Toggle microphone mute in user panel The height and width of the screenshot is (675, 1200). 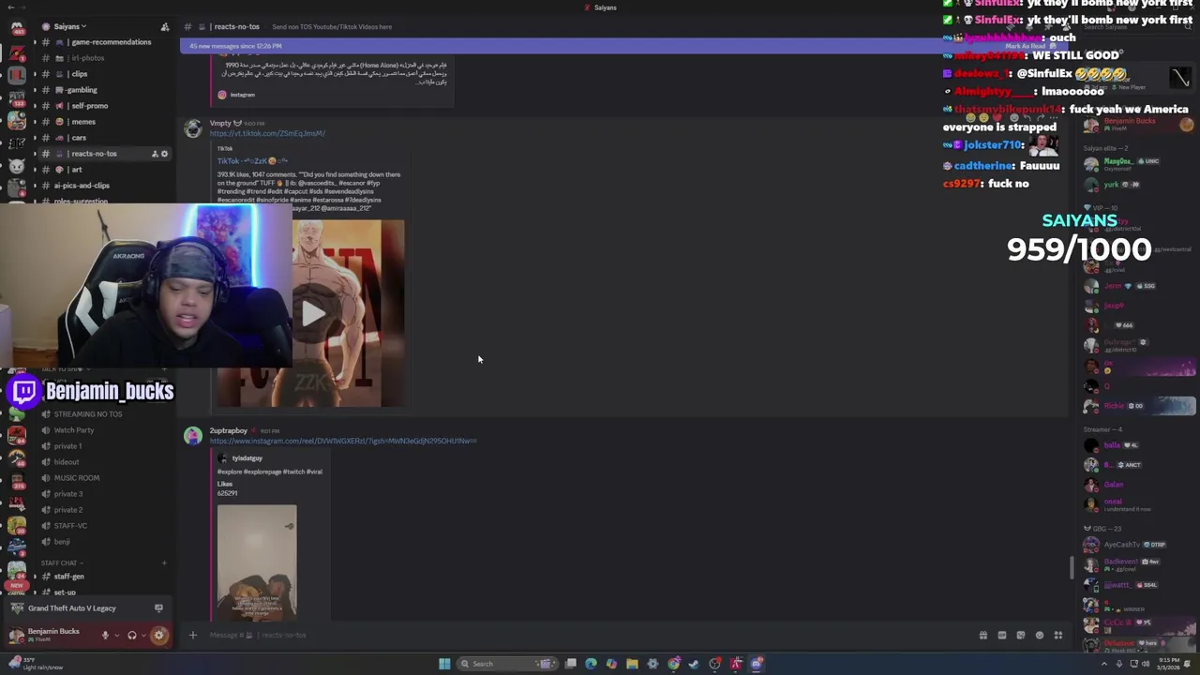[105, 636]
